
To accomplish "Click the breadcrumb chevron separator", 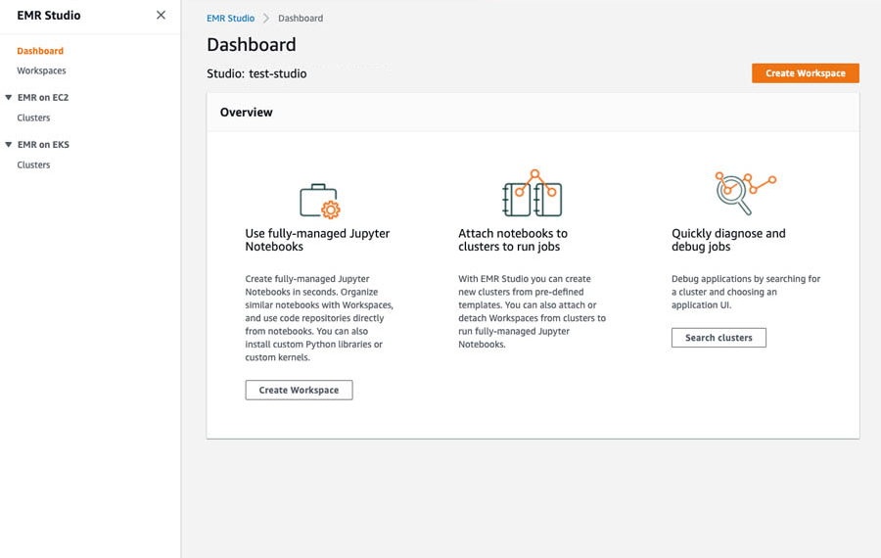I will pyautogui.click(x=266, y=18).
